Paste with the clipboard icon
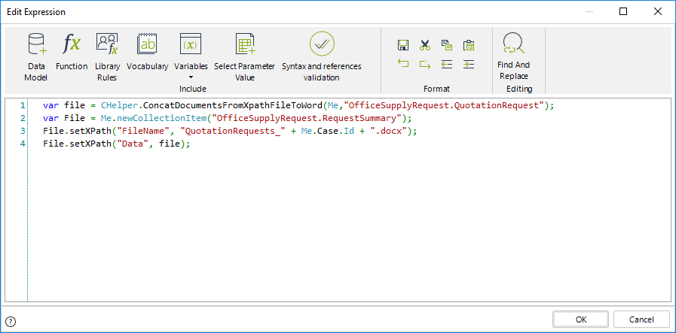The width and height of the screenshot is (676, 333). coord(469,45)
